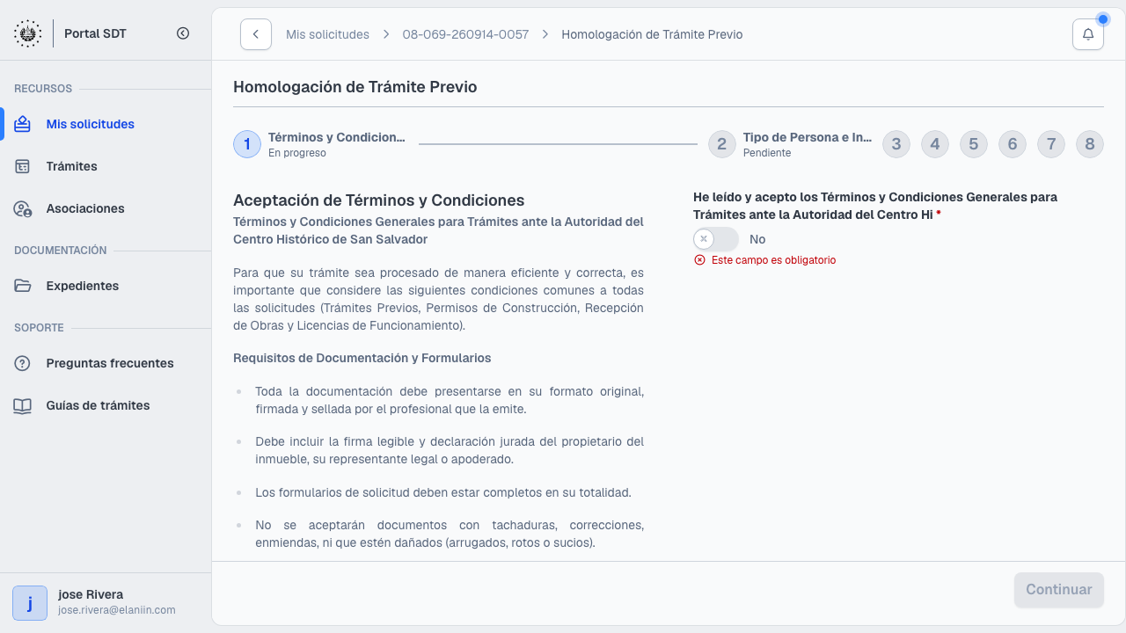This screenshot has width=1126, height=633.
Task: Click the Este campo es obligatorio error message
Action: click(773, 260)
